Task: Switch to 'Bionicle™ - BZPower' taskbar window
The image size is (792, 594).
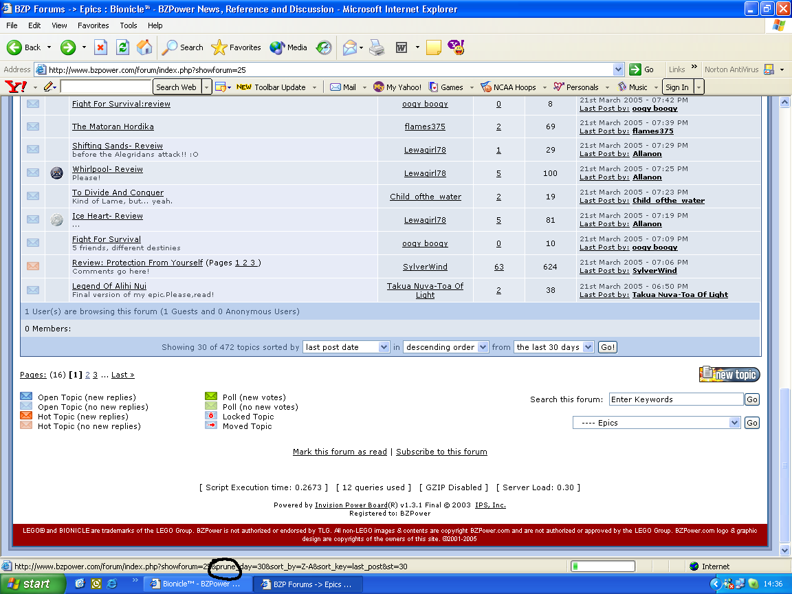Action: pyautogui.click(x=198, y=584)
